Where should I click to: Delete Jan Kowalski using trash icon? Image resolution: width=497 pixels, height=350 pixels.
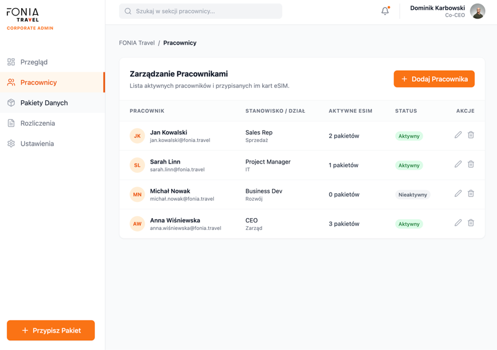[x=471, y=135]
